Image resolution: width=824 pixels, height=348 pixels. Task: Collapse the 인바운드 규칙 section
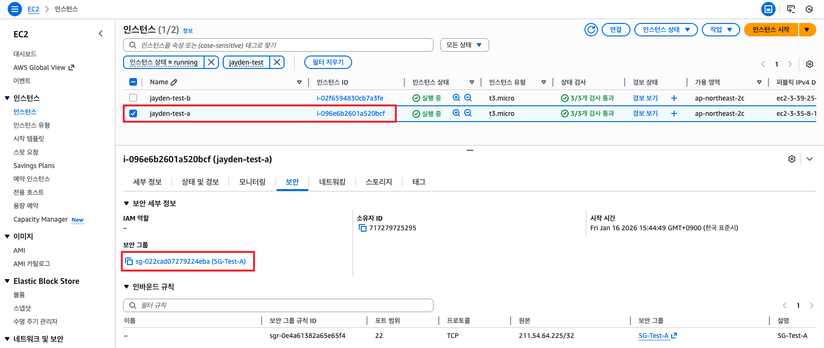click(x=126, y=287)
